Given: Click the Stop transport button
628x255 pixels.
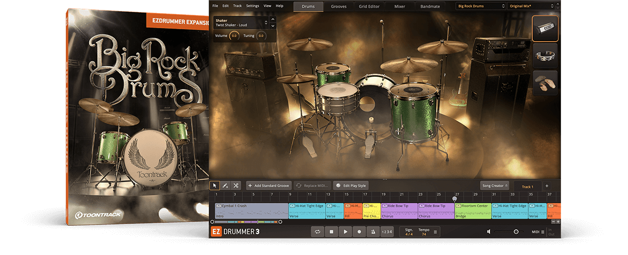Looking at the screenshot, I should tap(331, 231).
